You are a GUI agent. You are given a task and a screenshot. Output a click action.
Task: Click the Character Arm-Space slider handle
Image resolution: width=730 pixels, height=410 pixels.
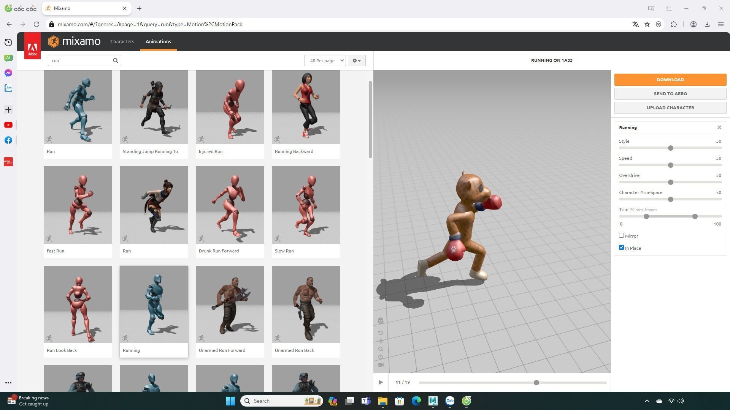click(x=671, y=199)
